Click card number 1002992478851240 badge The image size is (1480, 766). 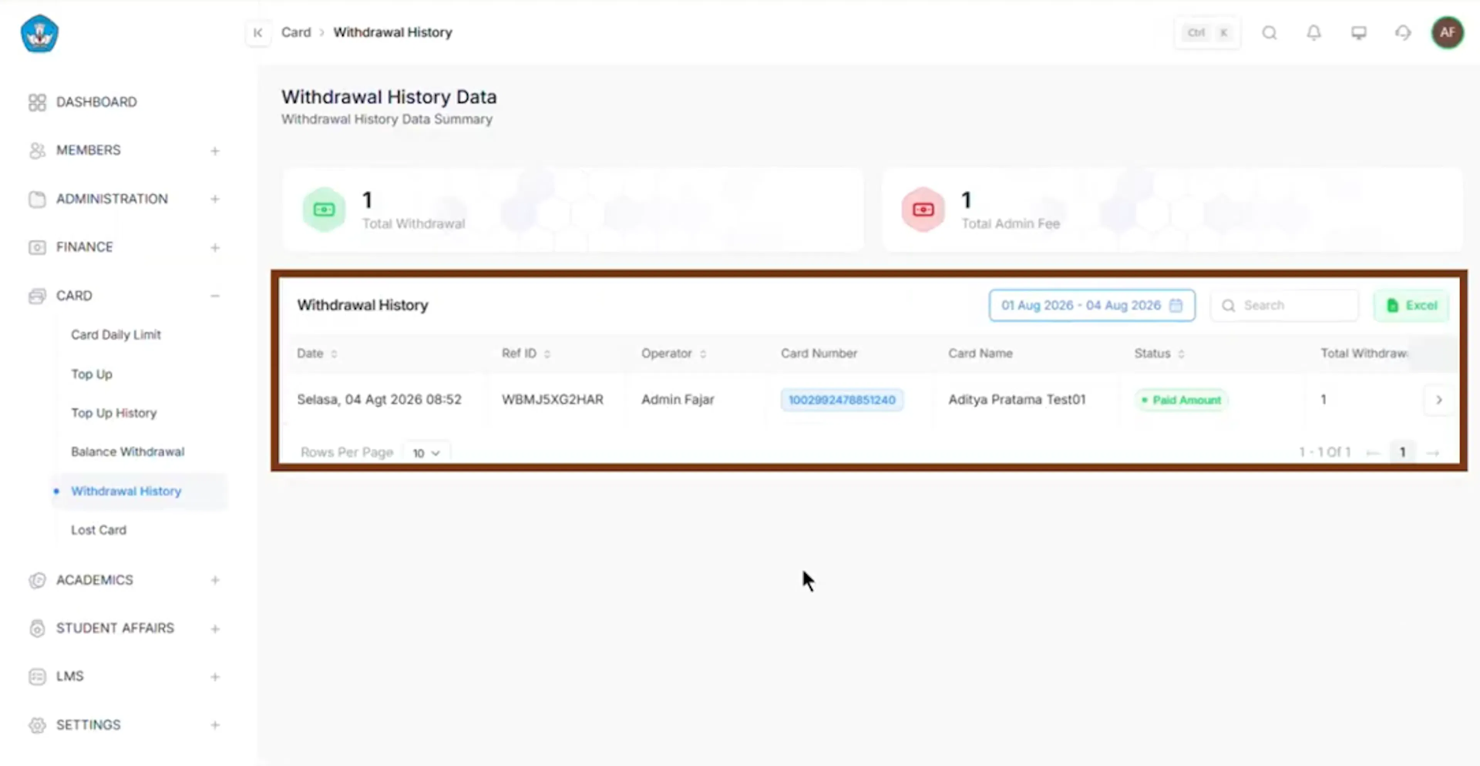[842, 400]
